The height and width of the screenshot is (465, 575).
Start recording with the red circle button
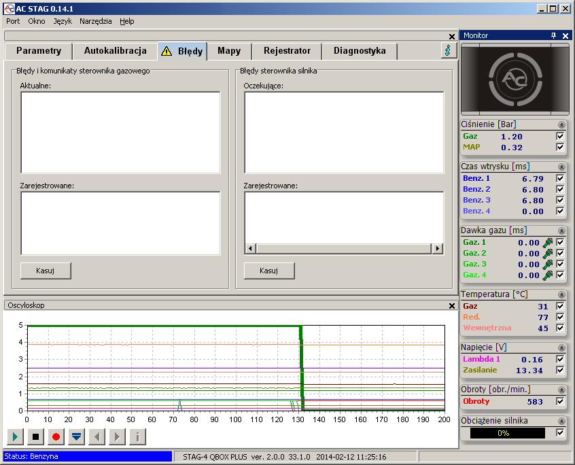tap(56, 436)
